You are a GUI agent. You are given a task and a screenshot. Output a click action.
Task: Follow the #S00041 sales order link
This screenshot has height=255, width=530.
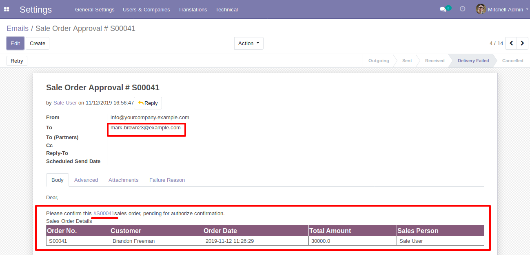point(104,214)
